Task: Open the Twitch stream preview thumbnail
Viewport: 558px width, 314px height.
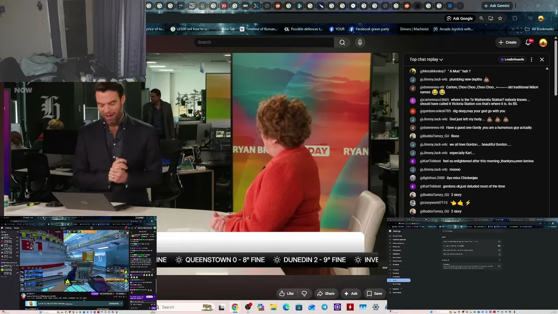Action: pos(74,261)
